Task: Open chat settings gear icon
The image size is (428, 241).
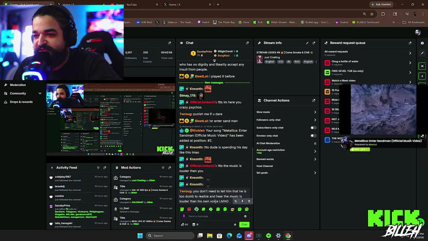Action: pos(235,225)
